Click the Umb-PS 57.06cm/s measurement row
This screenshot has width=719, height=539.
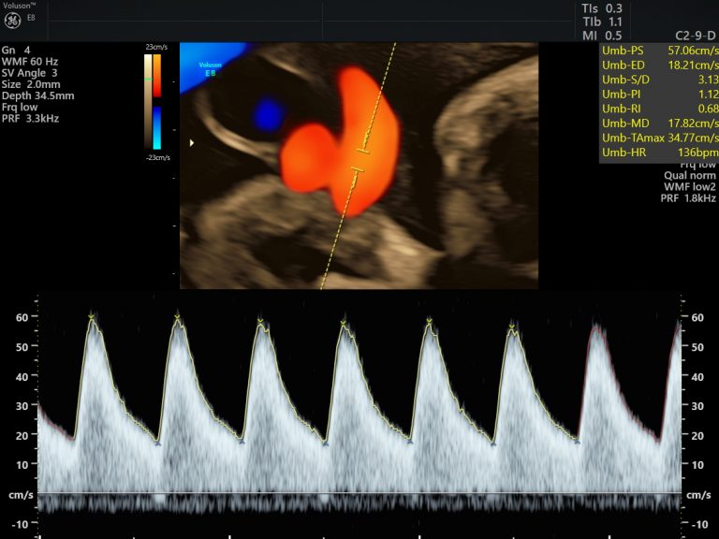click(x=657, y=50)
